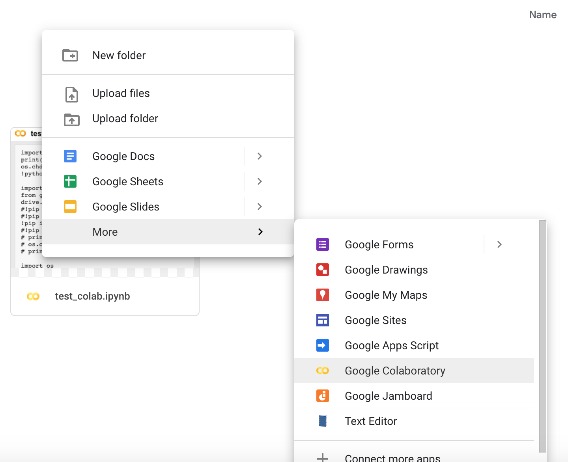Click the Google Apps Script arrow icon

[x=323, y=345]
